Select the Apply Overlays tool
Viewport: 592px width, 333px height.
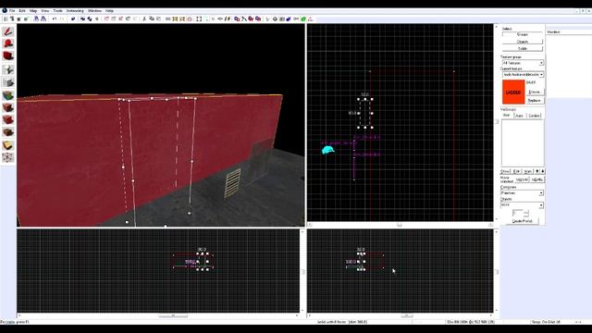pos(8,132)
